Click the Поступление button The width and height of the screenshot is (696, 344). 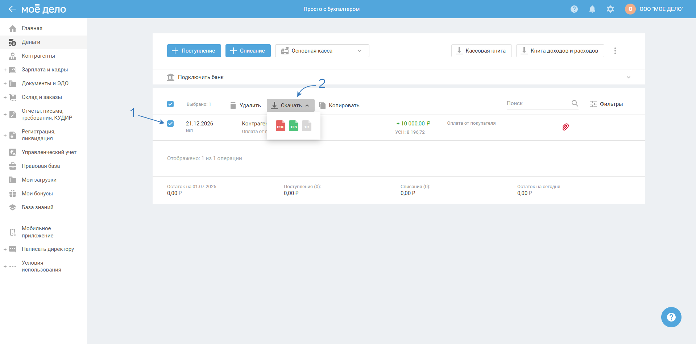point(194,51)
